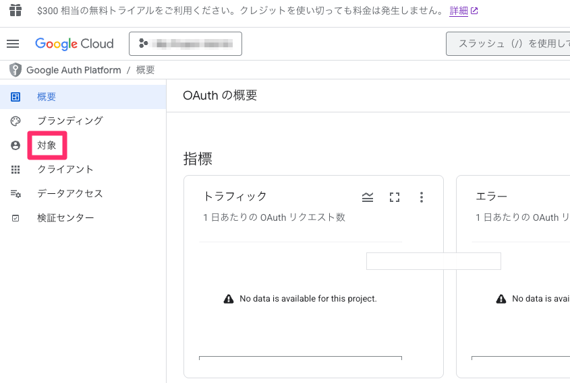570x383 pixels.
Task: Click the 概要 breadcrumb text
Action: [x=146, y=70]
